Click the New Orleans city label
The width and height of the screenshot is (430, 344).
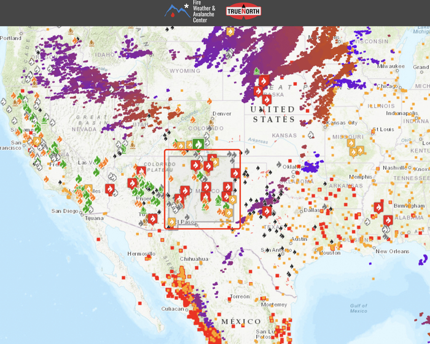pyautogui.click(x=393, y=251)
